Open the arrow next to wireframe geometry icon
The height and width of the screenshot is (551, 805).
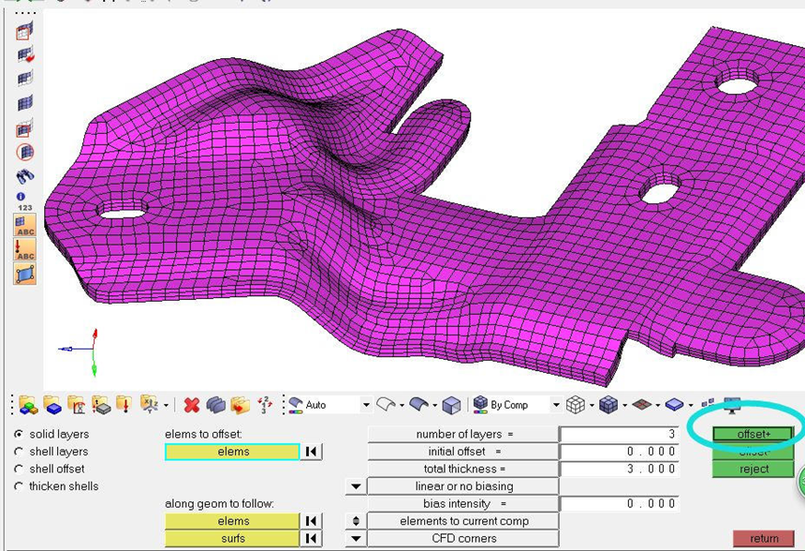pos(402,406)
